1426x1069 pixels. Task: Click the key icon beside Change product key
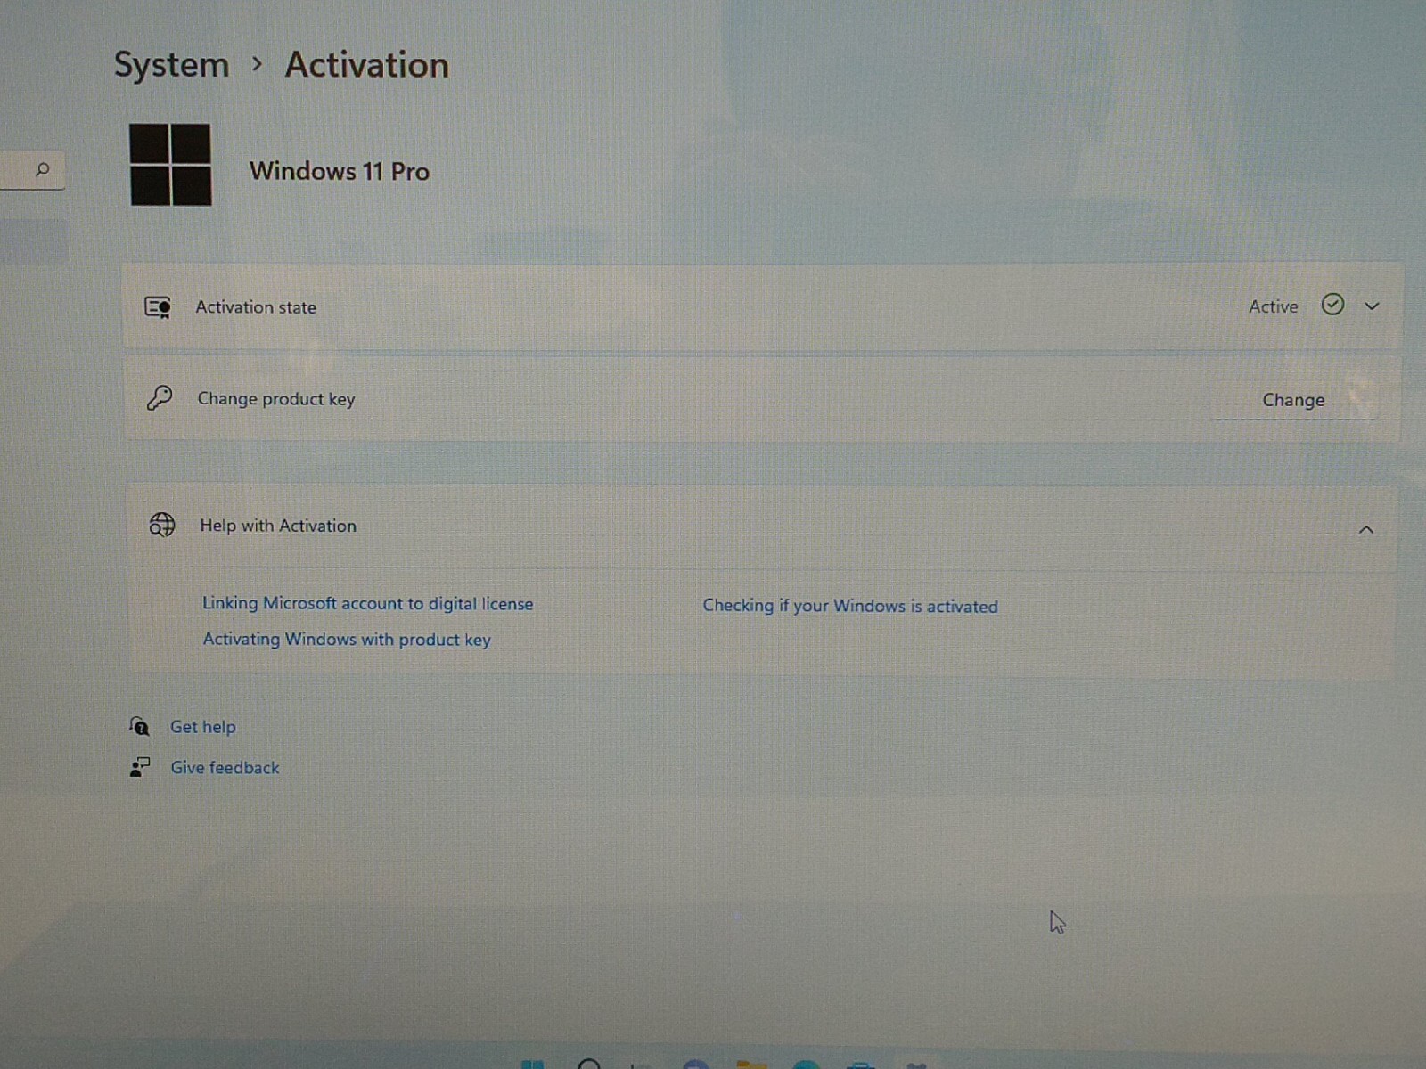click(160, 398)
